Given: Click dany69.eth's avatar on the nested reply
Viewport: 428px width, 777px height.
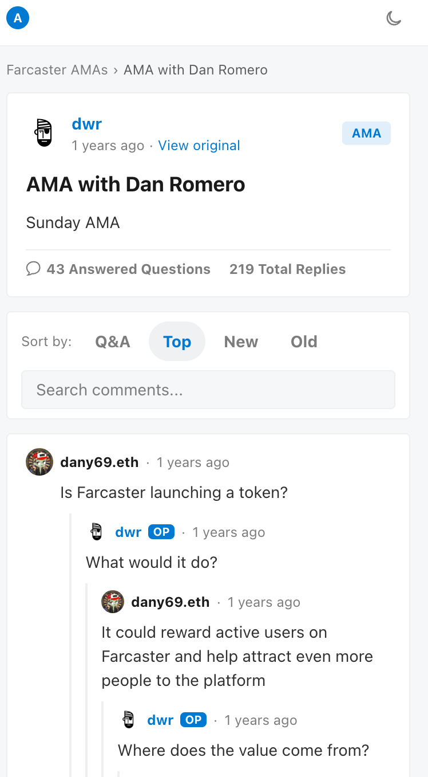Looking at the screenshot, I should 113,602.
